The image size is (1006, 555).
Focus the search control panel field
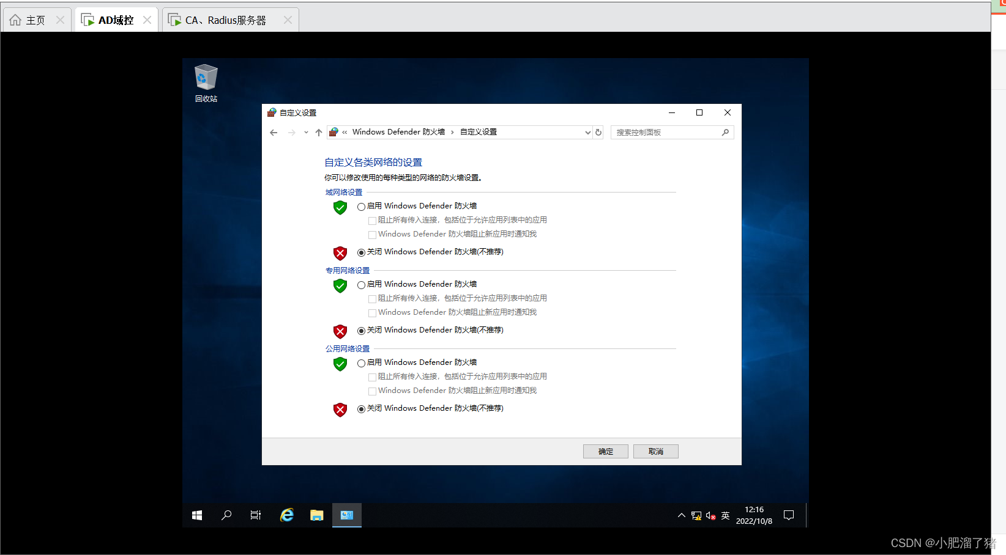[x=672, y=133]
